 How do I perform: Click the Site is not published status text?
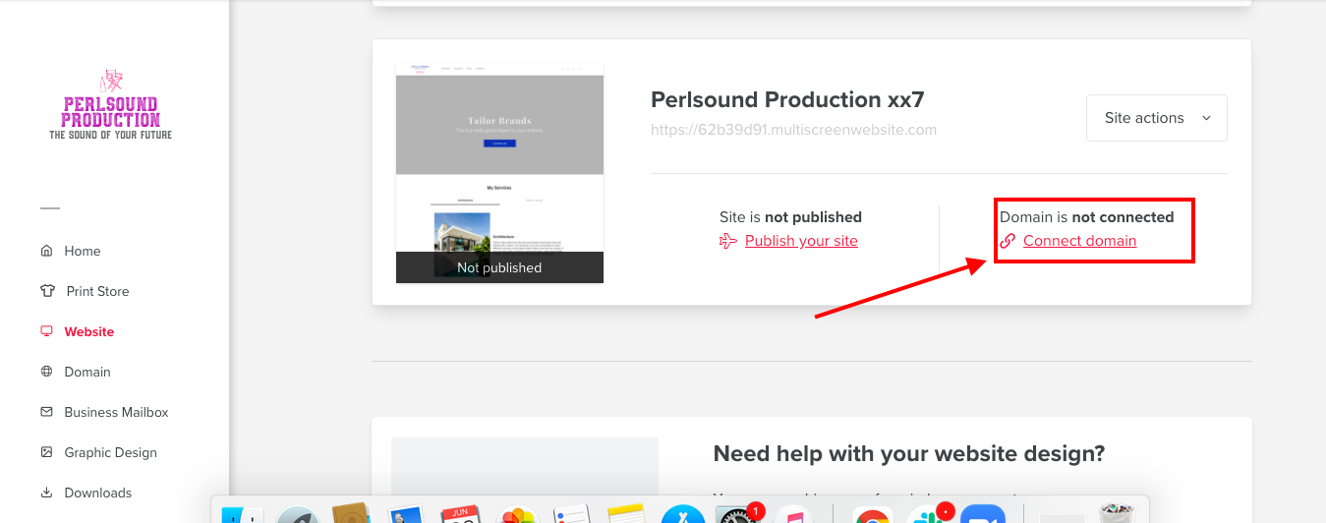(790, 217)
